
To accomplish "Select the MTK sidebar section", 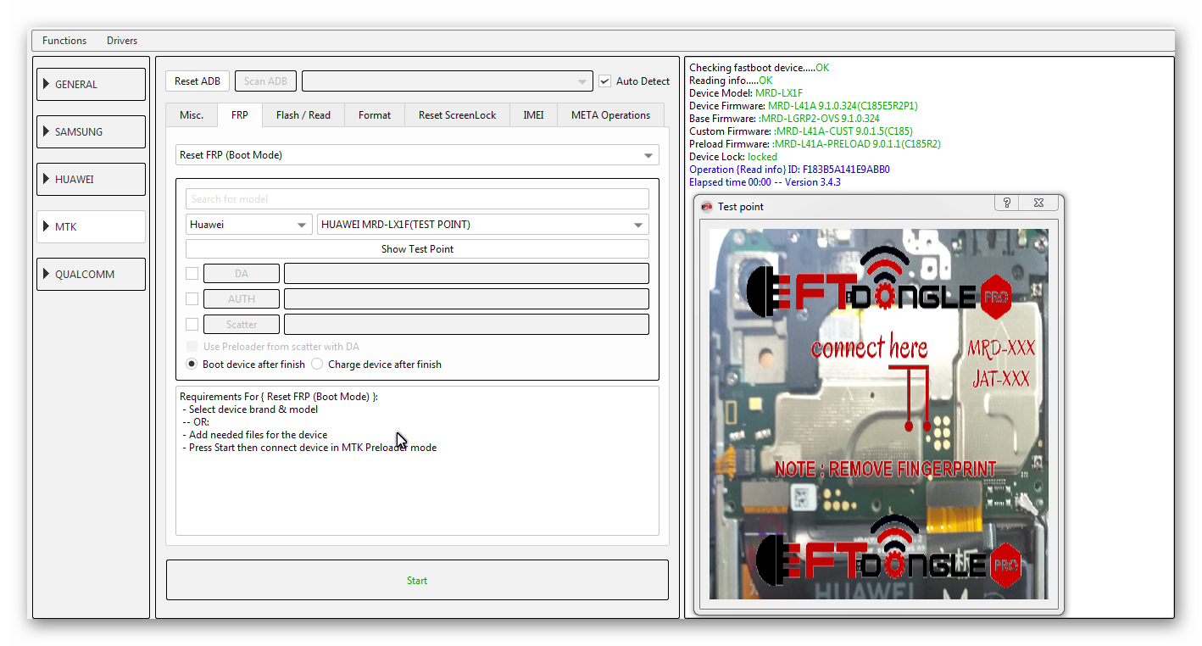I will pyautogui.click(x=92, y=227).
